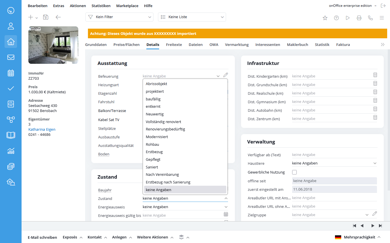Open the Marketplace menu

(127, 6)
